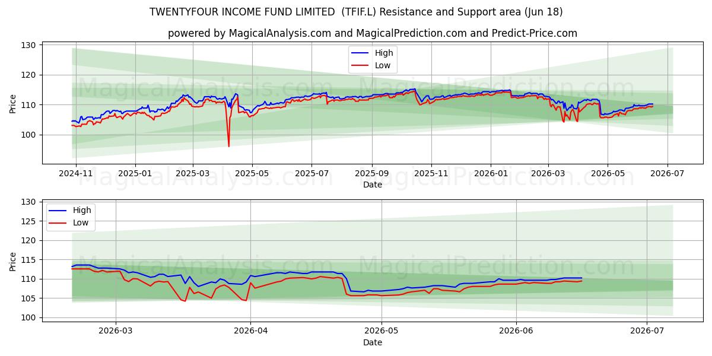The height and width of the screenshot is (356, 712).
Task: Click the sharp April 2025 low spike near 96
Action: (228, 145)
